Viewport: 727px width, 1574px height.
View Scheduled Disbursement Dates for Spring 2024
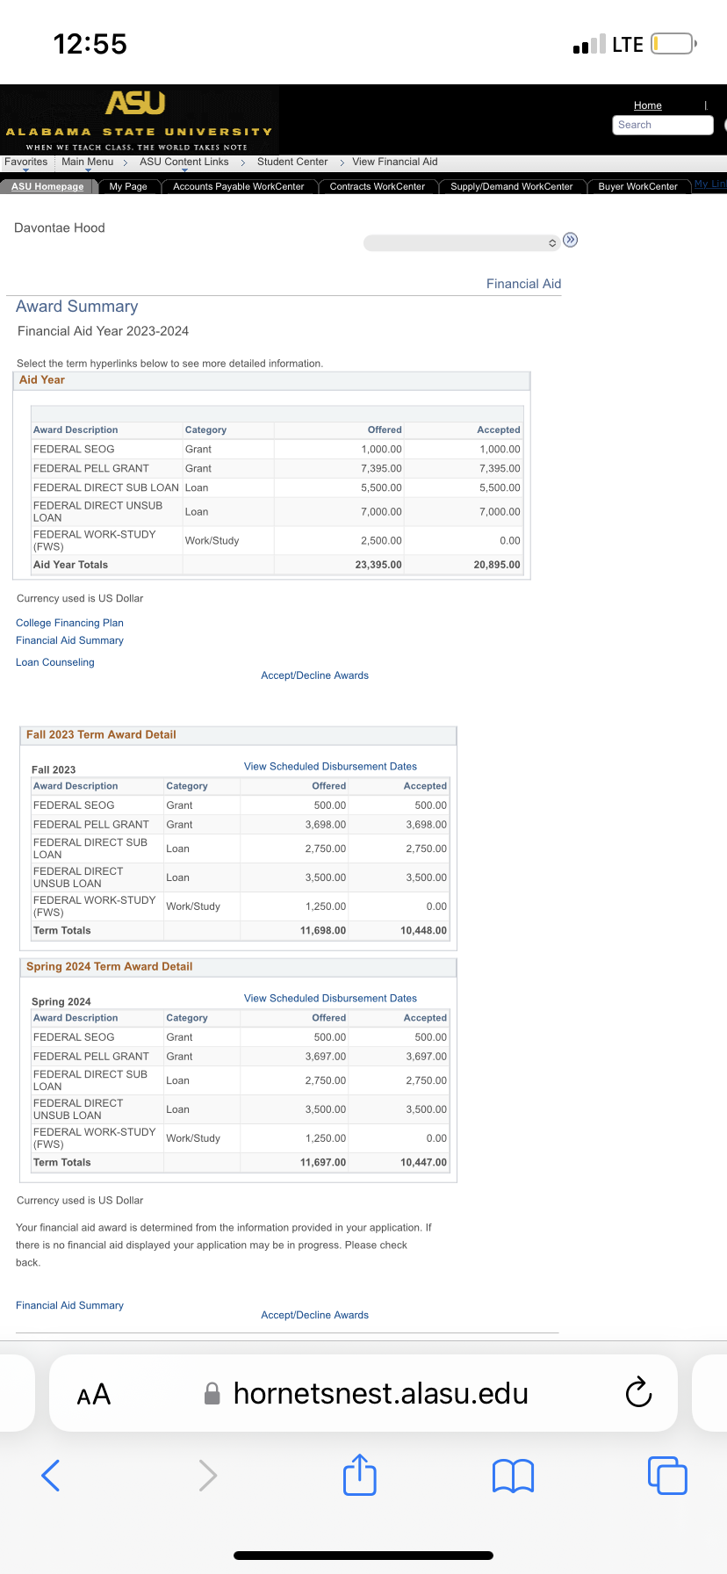tap(330, 999)
